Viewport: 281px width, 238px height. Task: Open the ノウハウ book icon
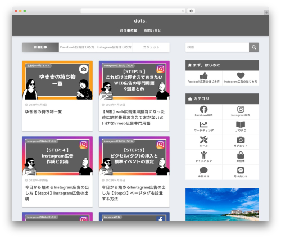point(241,124)
